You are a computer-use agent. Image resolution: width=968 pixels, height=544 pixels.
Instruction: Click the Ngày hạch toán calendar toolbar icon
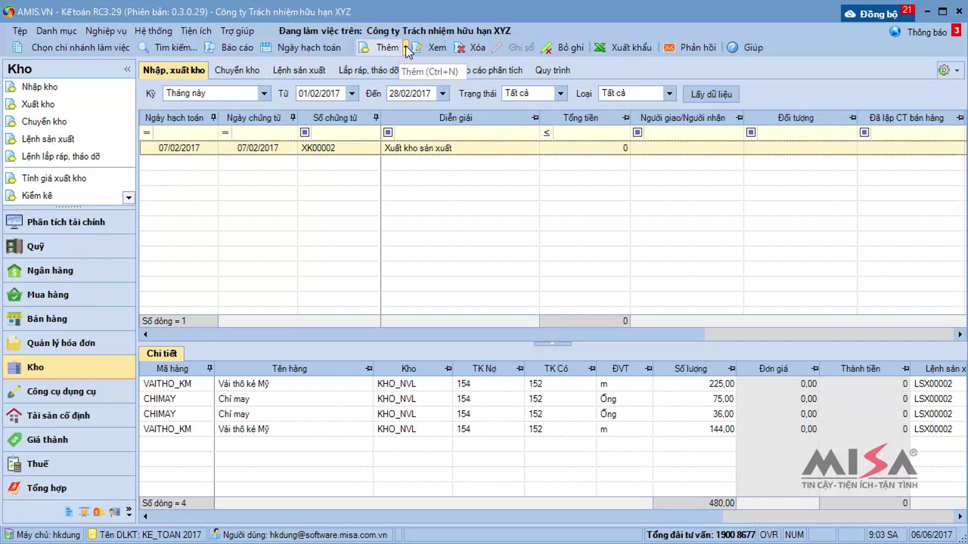[265, 48]
